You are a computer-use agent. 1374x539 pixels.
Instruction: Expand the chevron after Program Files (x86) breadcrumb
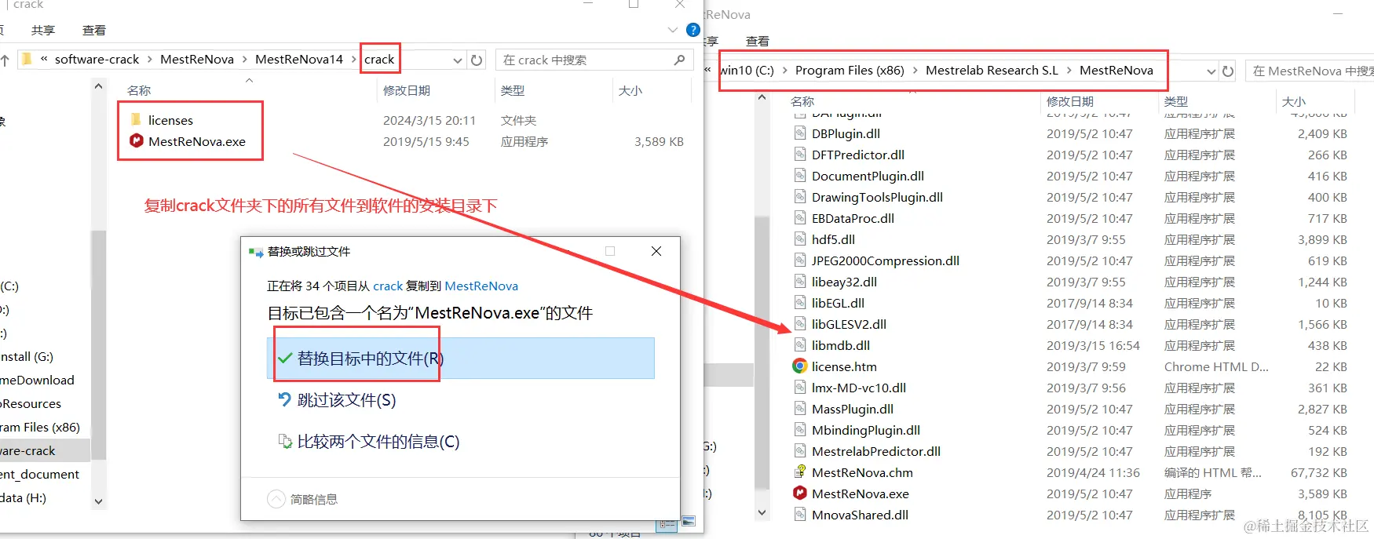pyautogui.click(x=915, y=70)
